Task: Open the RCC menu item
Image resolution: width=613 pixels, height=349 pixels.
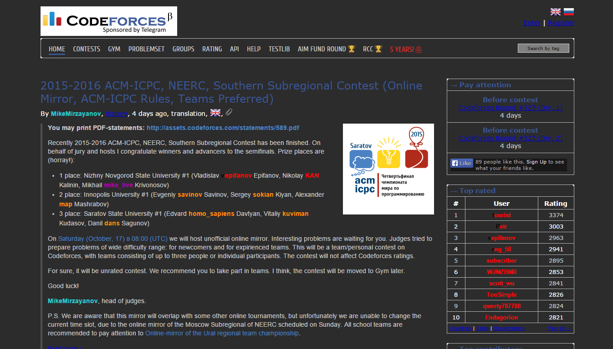Action: pyautogui.click(x=368, y=49)
